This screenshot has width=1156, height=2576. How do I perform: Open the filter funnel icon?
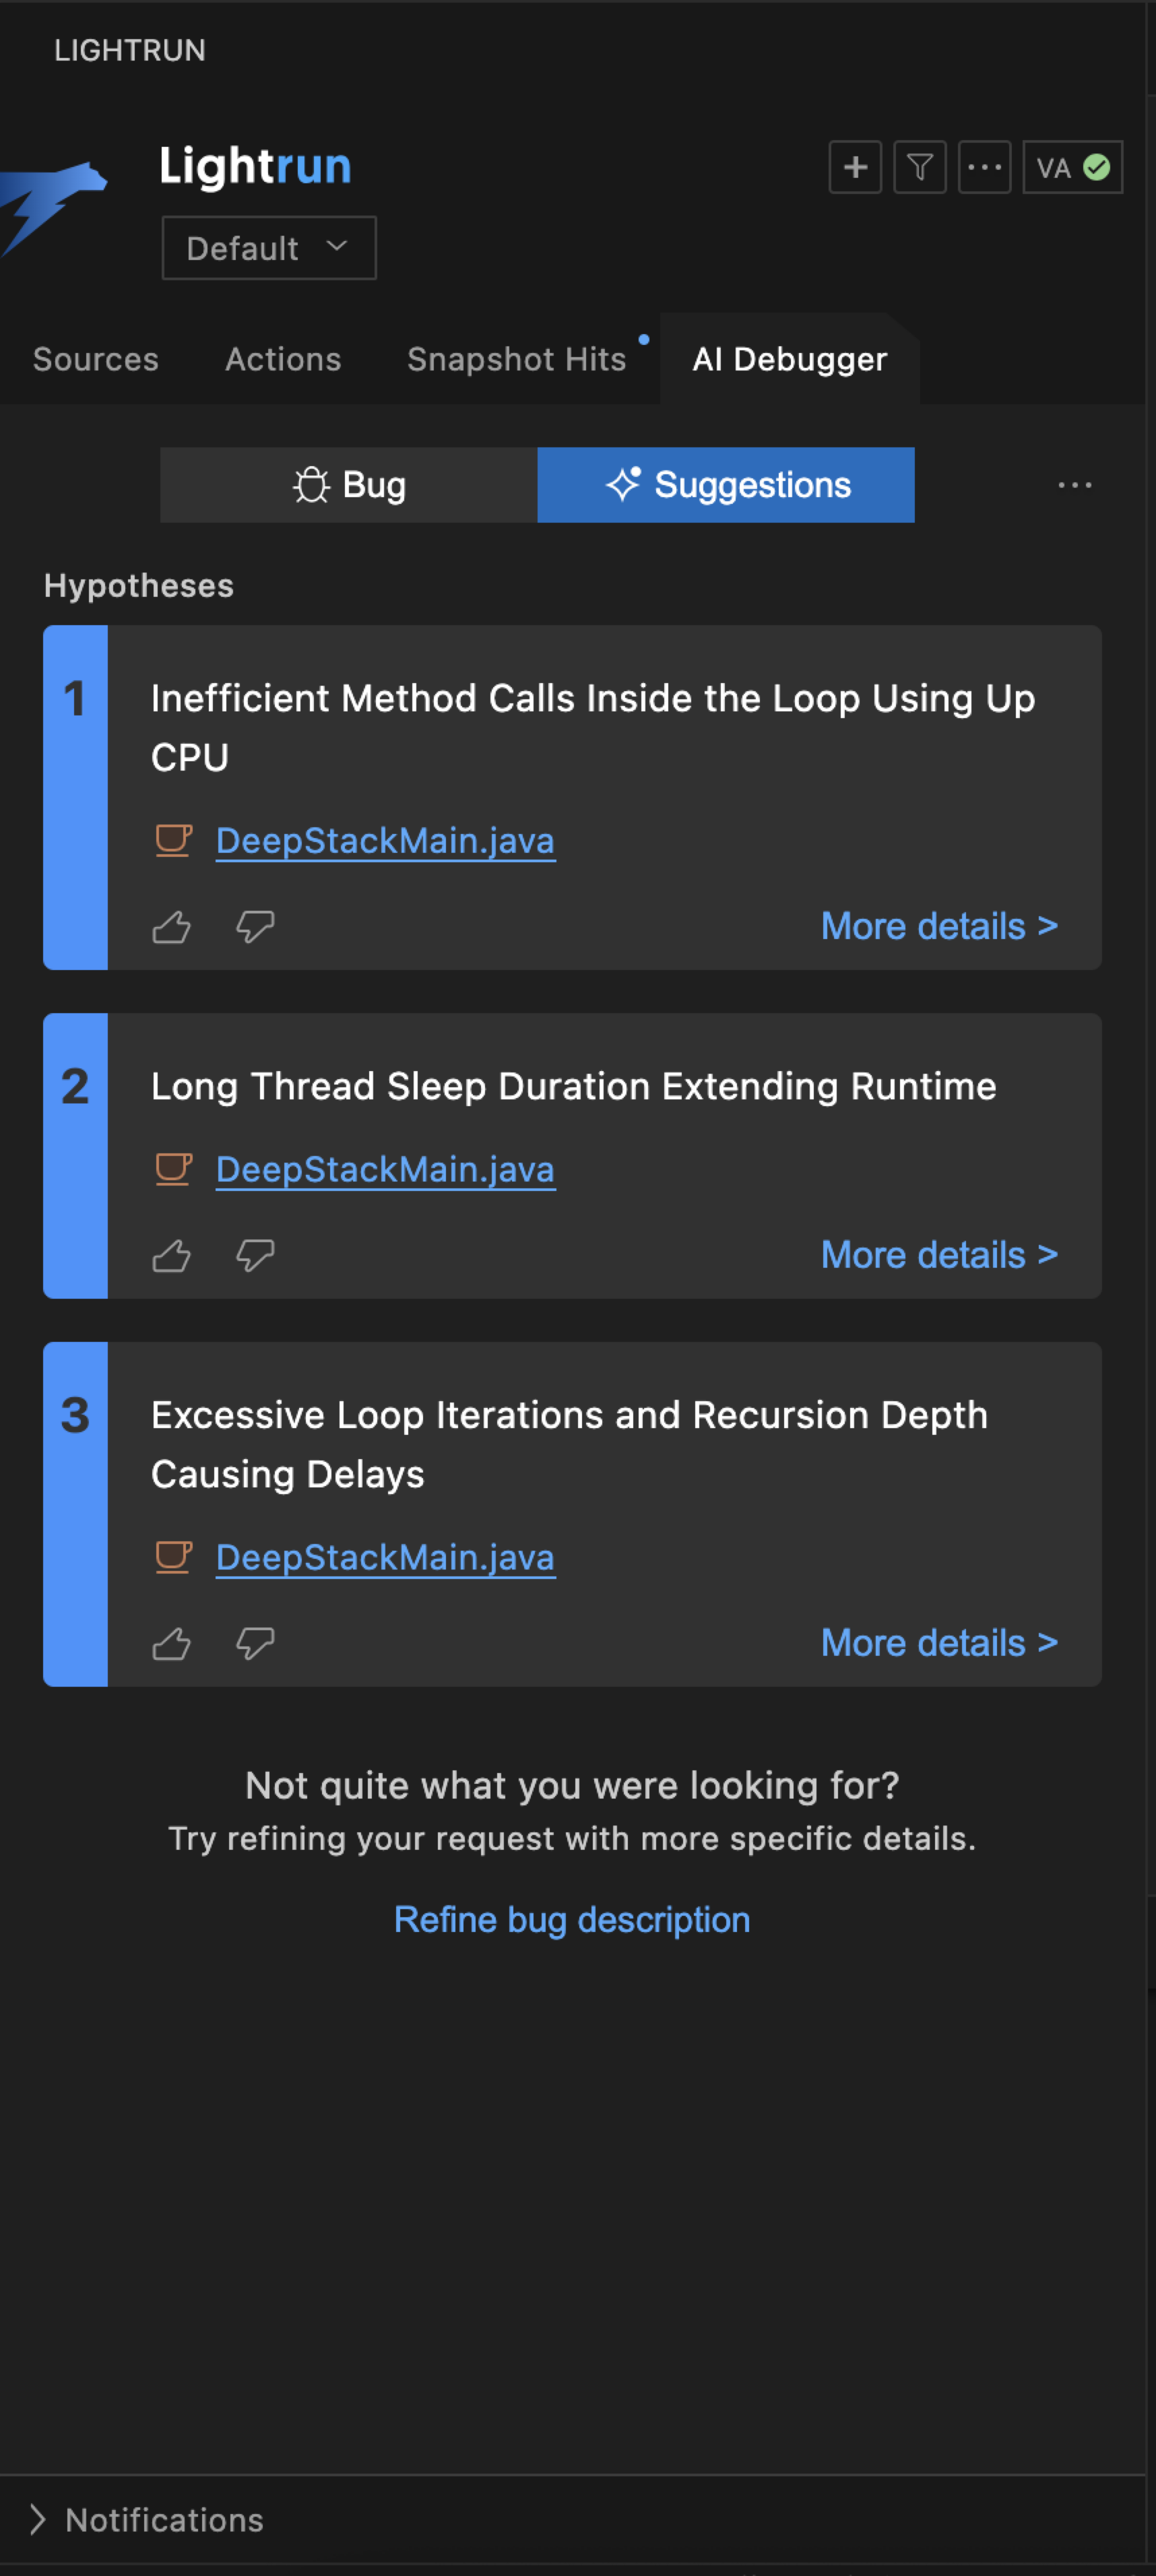tap(919, 167)
